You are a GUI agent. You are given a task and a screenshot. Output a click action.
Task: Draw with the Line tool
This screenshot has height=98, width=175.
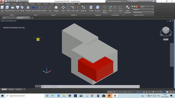(50, 9)
